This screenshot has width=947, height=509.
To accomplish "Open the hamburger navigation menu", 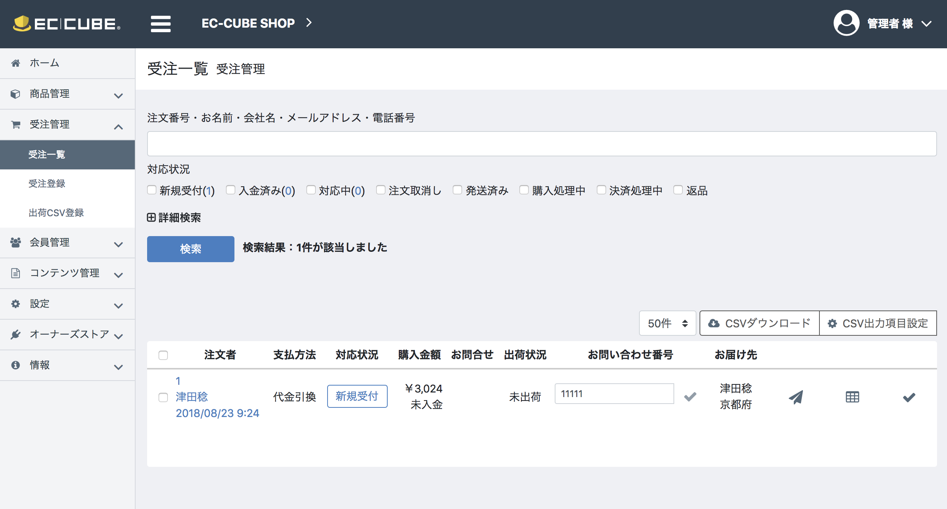I will (161, 23).
